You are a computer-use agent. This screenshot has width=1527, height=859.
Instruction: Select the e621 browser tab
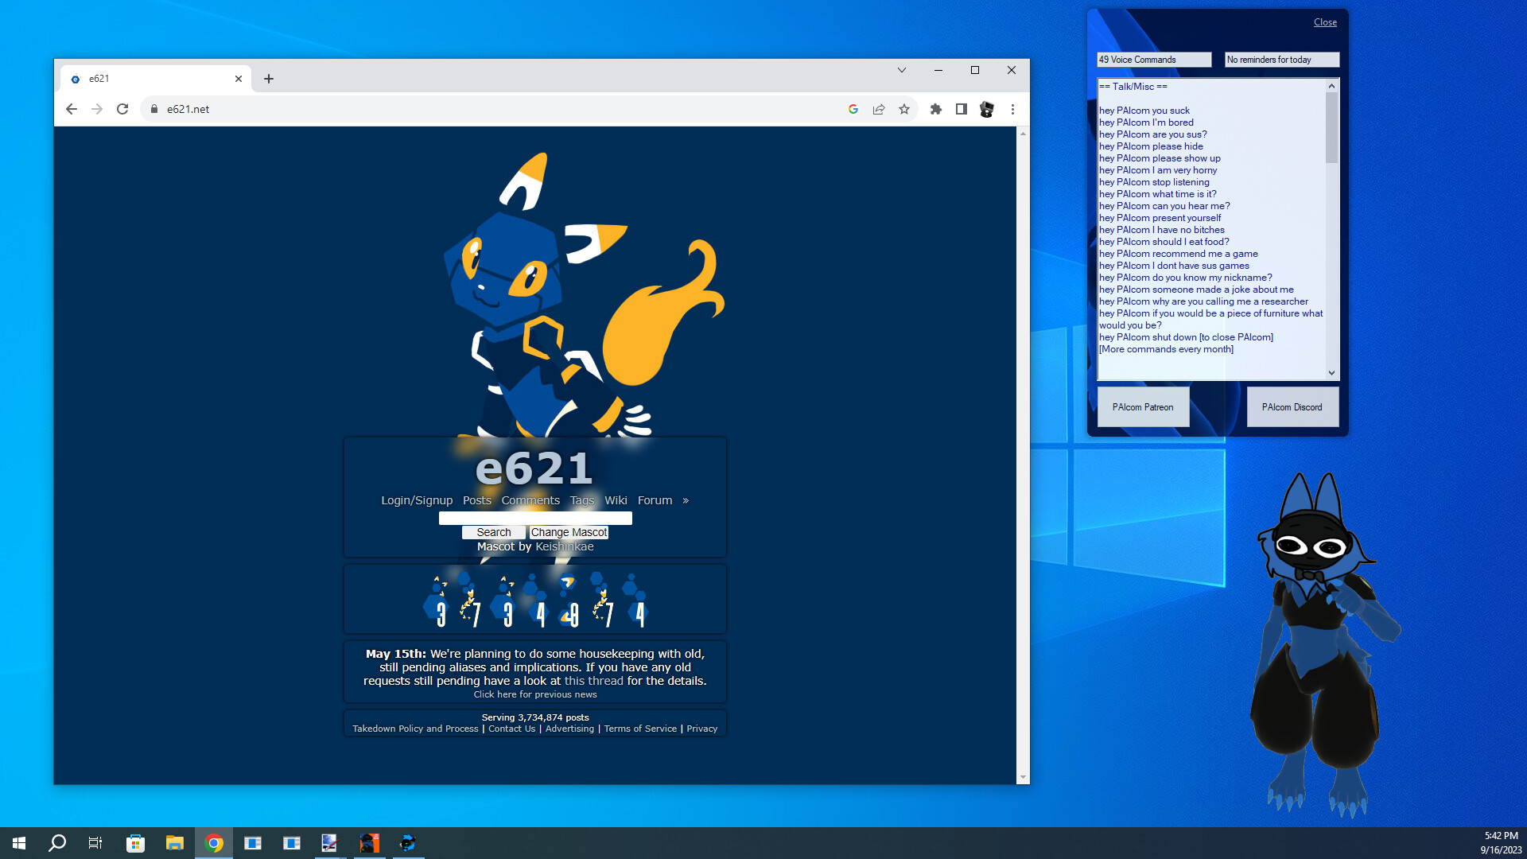click(151, 78)
